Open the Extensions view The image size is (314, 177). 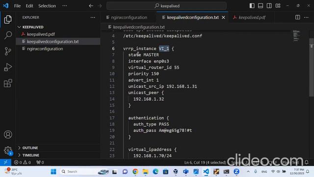(x=8, y=83)
